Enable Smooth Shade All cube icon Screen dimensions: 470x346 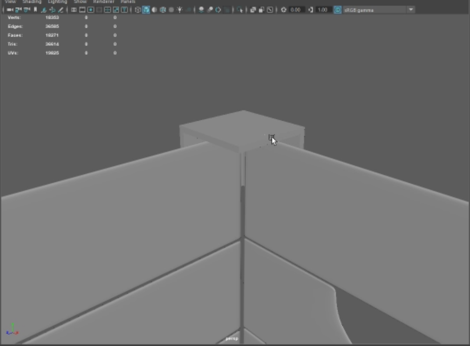(x=146, y=9)
